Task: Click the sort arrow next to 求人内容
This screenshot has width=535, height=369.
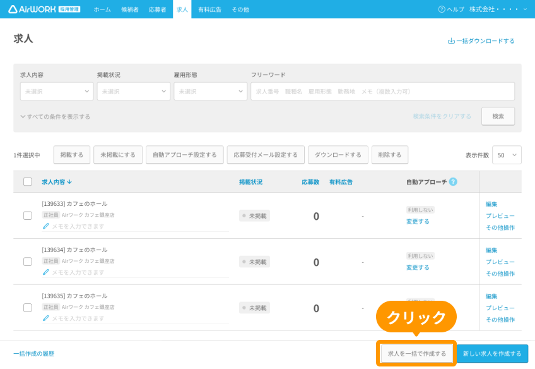Action: tap(69, 182)
